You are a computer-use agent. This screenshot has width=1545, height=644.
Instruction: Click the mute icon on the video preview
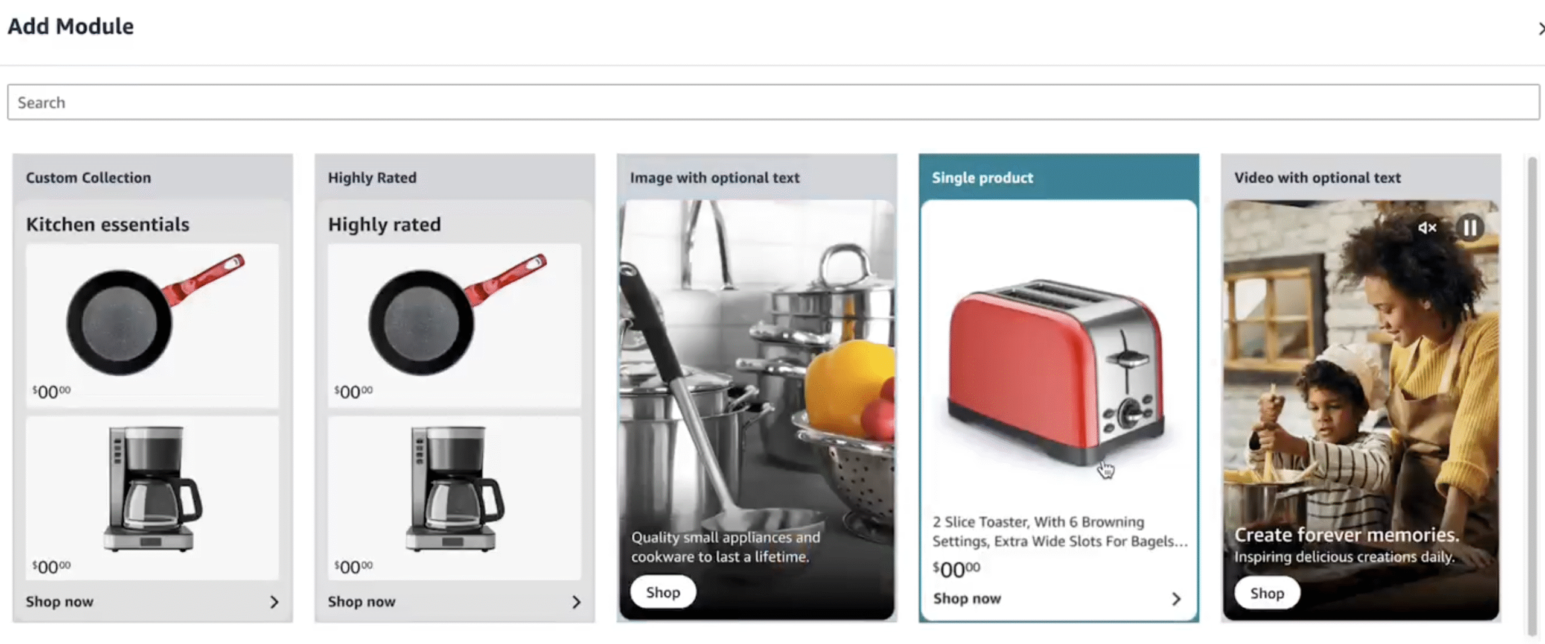(1427, 228)
